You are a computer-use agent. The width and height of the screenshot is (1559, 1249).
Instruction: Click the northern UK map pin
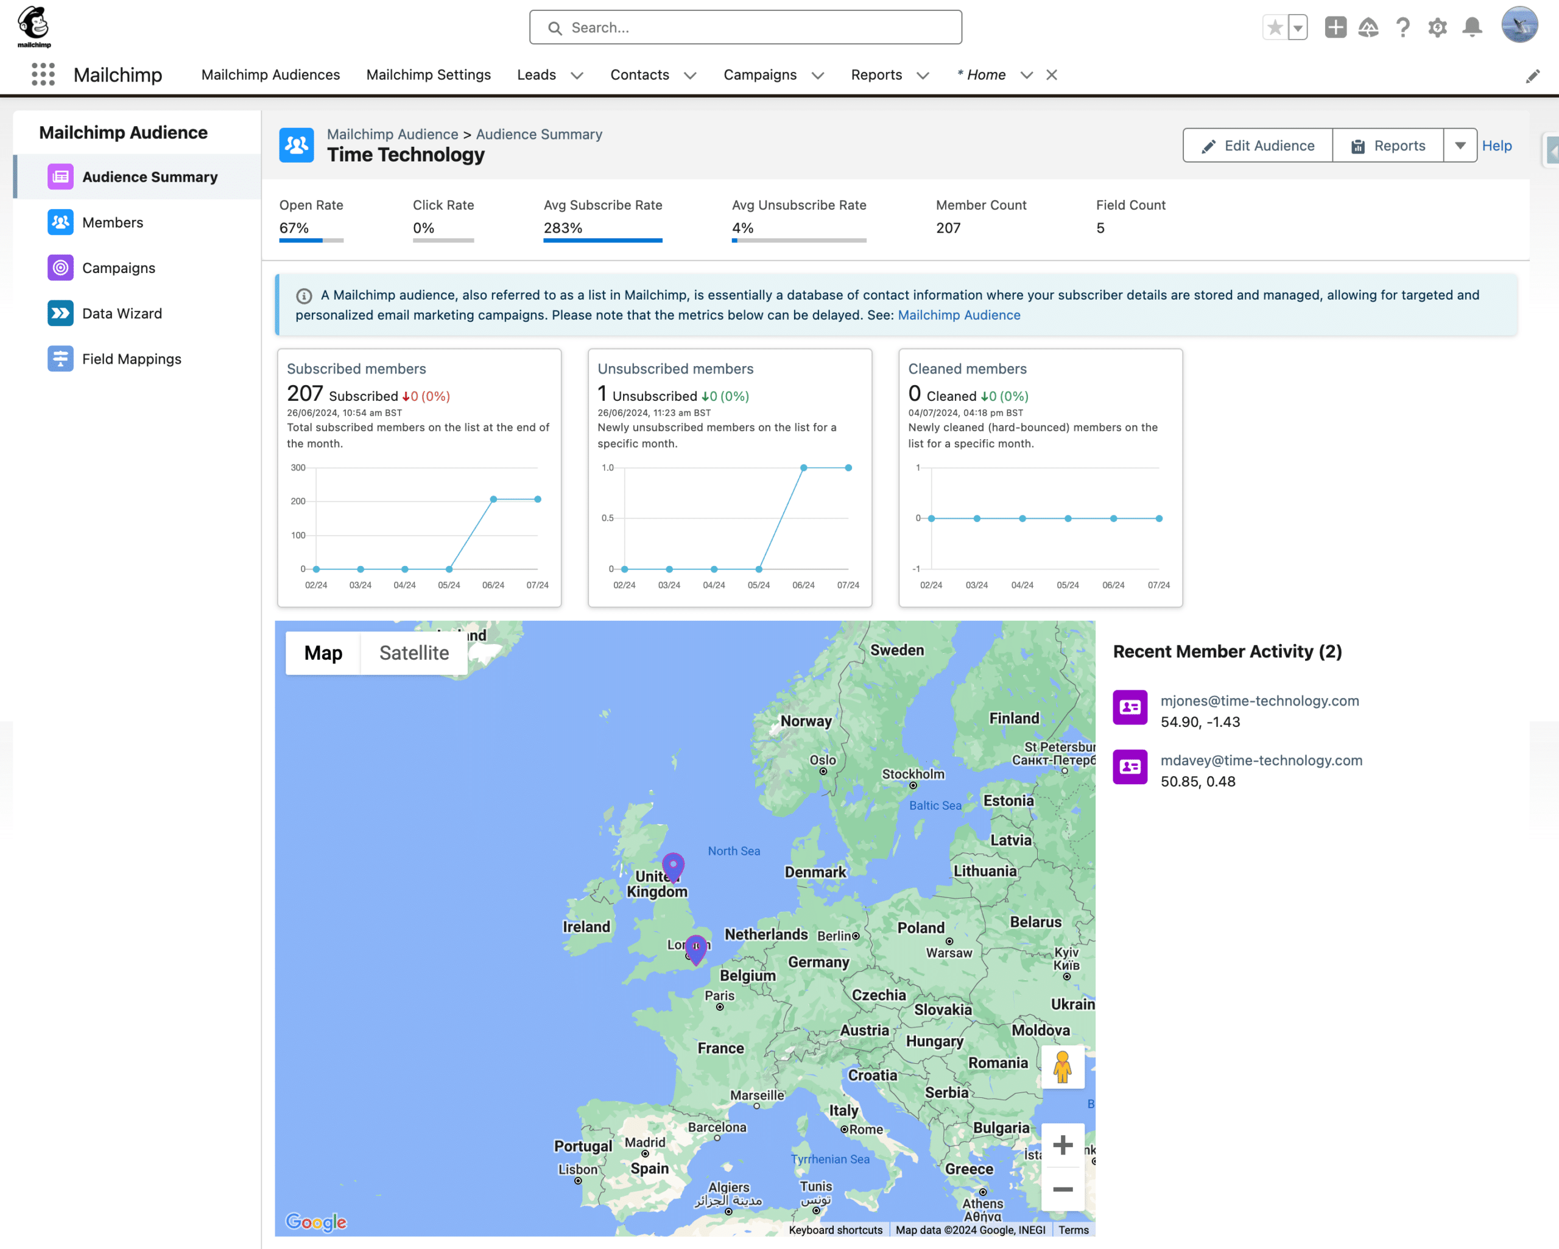tap(673, 868)
